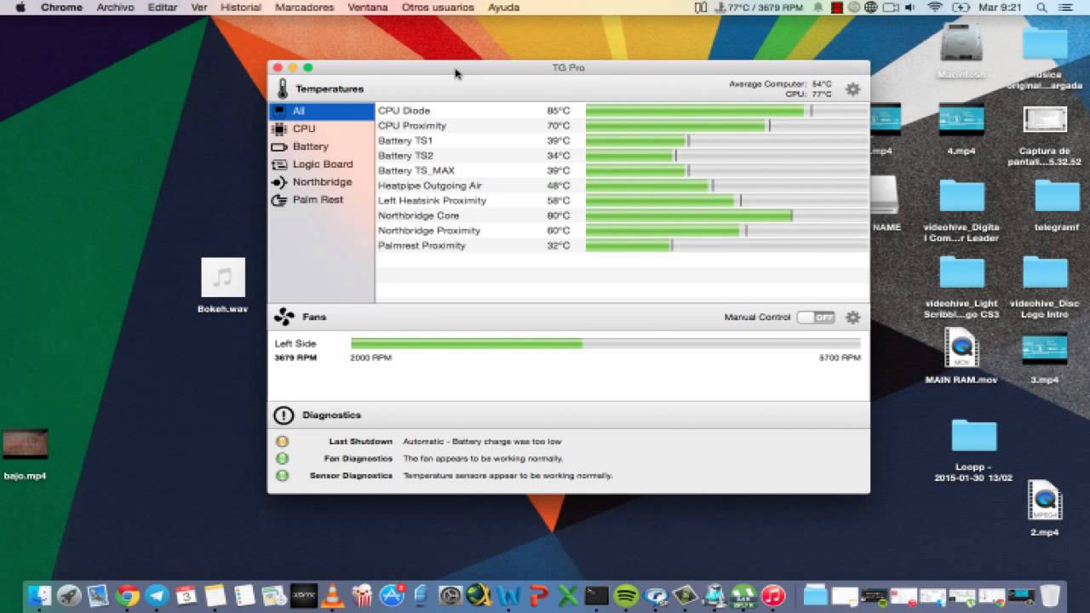Click the Fan Diagnostics green status indicator
Image resolution: width=1090 pixels, height=613 pixels.
(x=282, y=459)
